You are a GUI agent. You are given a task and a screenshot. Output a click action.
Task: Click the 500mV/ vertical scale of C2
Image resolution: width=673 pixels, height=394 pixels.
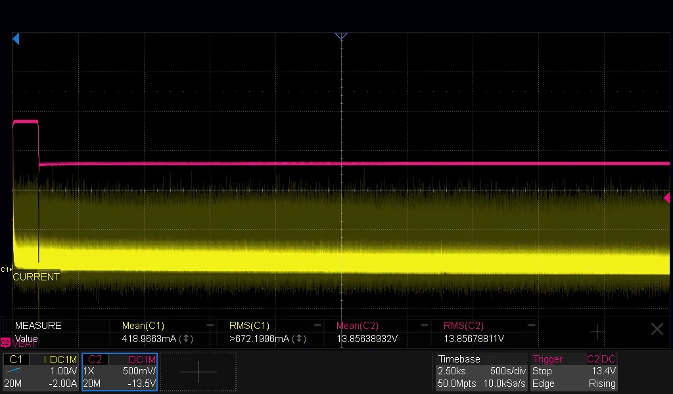139,371
